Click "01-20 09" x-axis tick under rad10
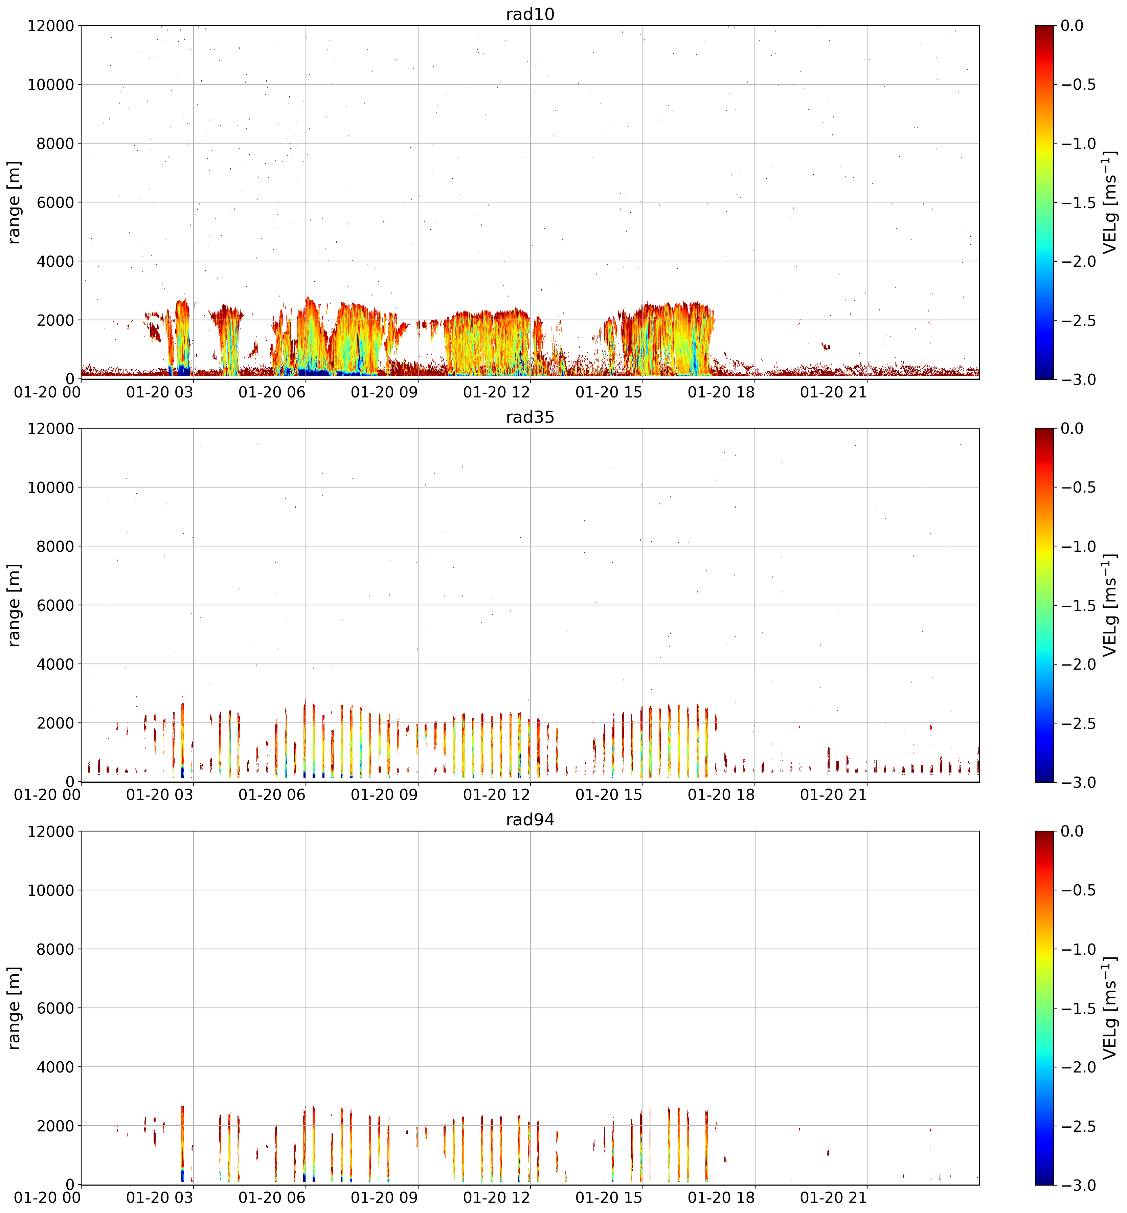The width and height of the screenshot is (1127, 1213). point(384,392)
